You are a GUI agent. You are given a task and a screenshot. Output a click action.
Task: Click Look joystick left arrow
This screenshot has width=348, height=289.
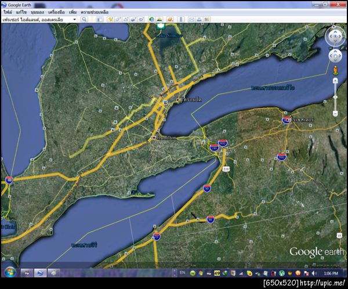pos(330,37)
